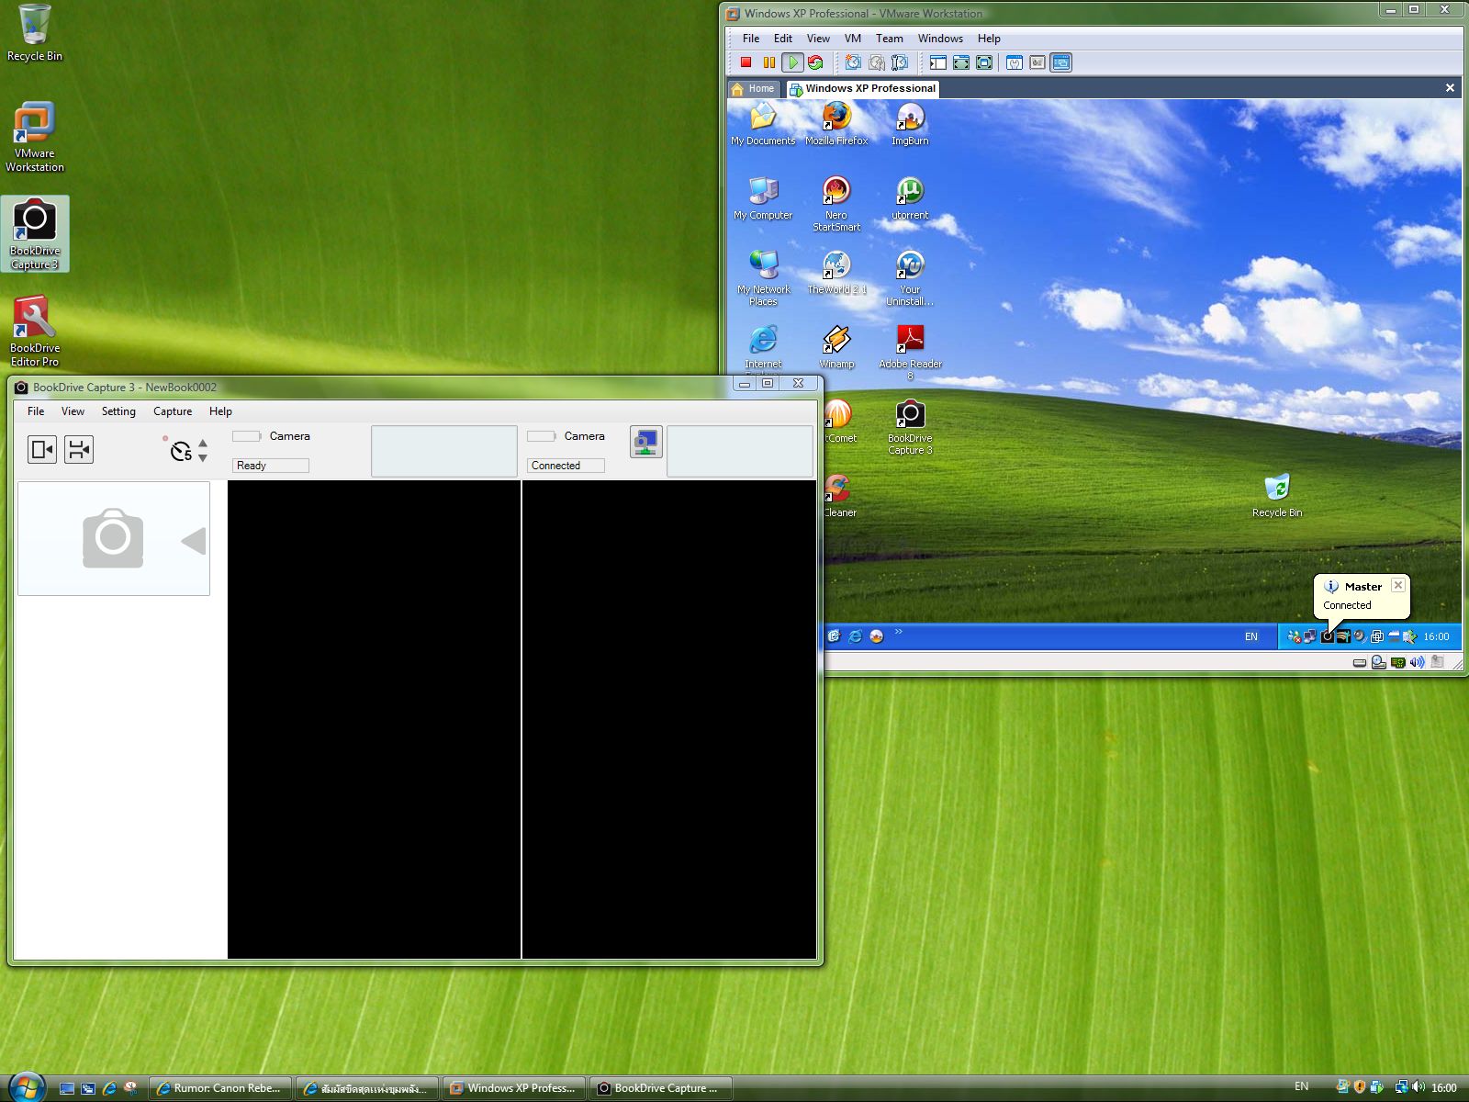
Task: Click the Connected status field in BookDrive Capture
Action: coord(566,466)
